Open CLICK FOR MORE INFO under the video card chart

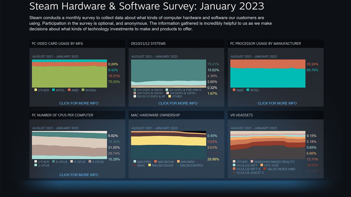tap(79, 103)
